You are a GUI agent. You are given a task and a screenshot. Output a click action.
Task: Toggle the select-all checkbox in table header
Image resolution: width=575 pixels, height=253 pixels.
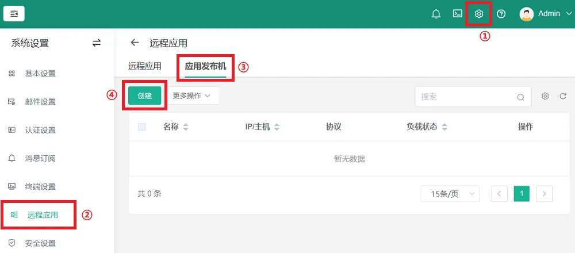coord(142,127)
